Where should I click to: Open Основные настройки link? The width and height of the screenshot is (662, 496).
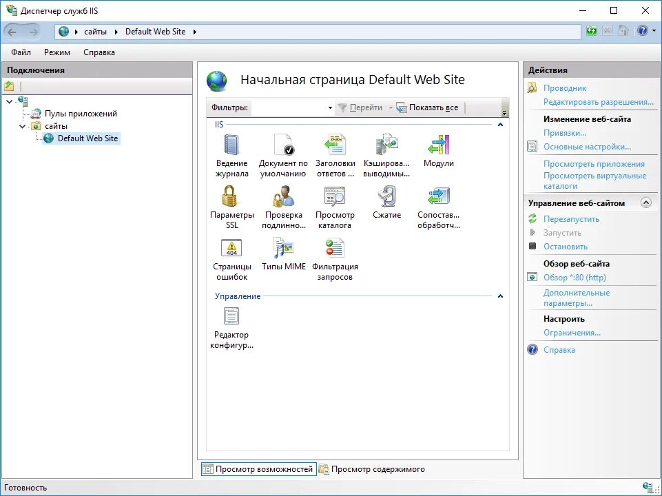587,147
